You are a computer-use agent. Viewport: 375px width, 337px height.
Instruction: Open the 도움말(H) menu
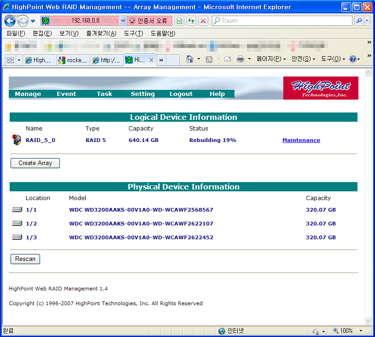(163, 33)
